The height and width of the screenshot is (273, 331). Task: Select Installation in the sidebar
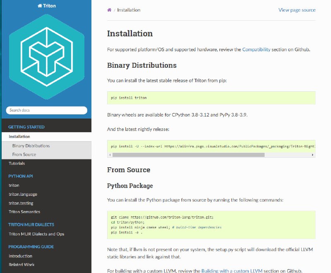[19, 137]
